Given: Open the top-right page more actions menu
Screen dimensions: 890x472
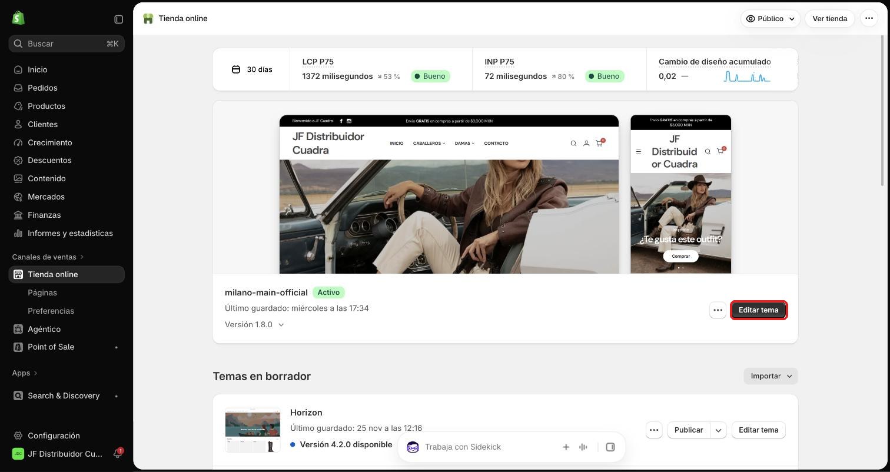Looking at the screenshot, I should tap(869, 18).
